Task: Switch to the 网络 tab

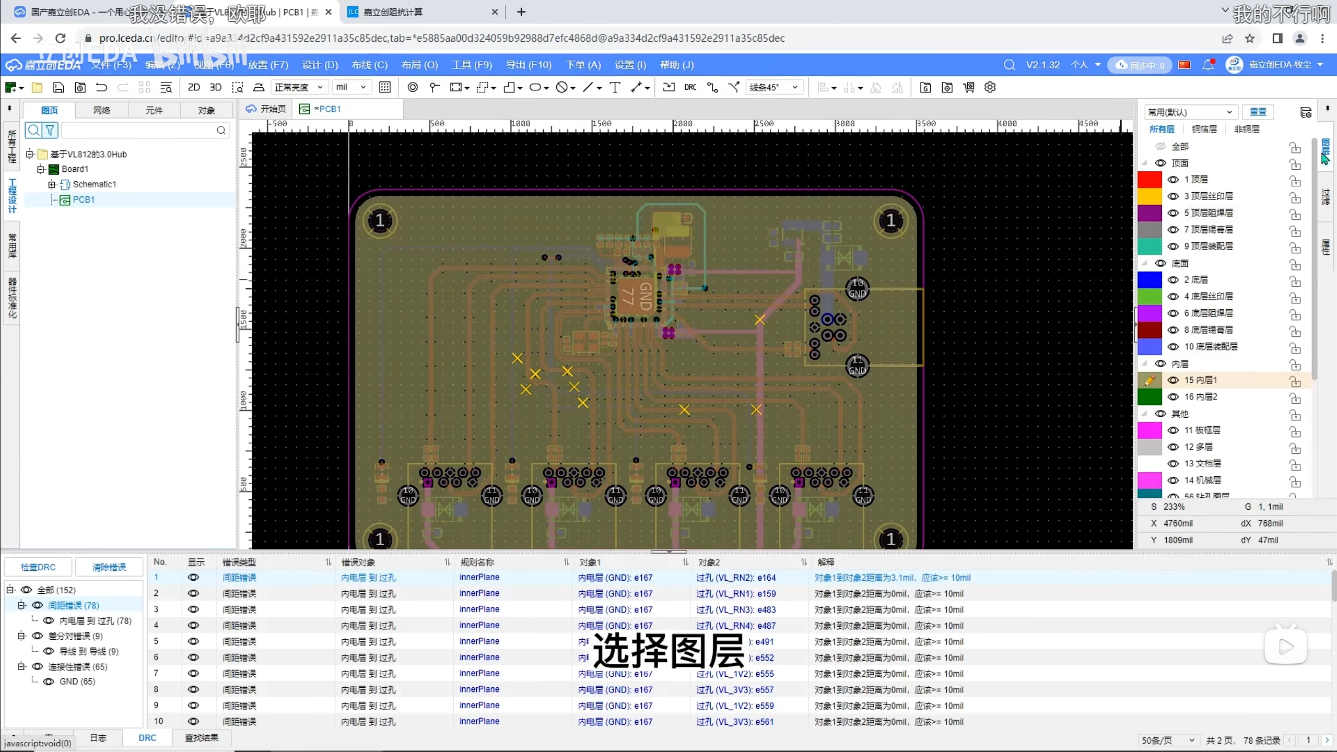Action: (102, 110)
